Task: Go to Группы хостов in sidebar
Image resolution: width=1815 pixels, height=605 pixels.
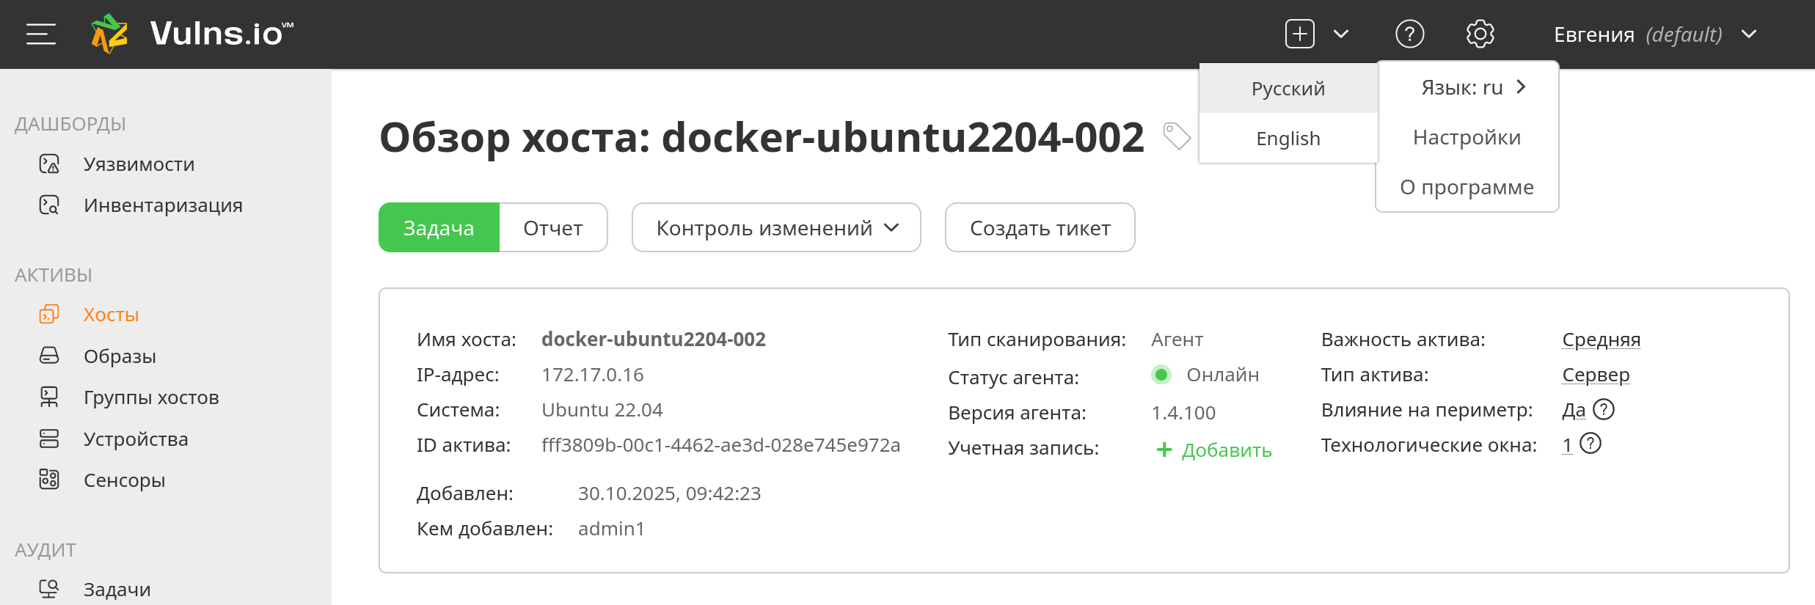Action: 151,397
